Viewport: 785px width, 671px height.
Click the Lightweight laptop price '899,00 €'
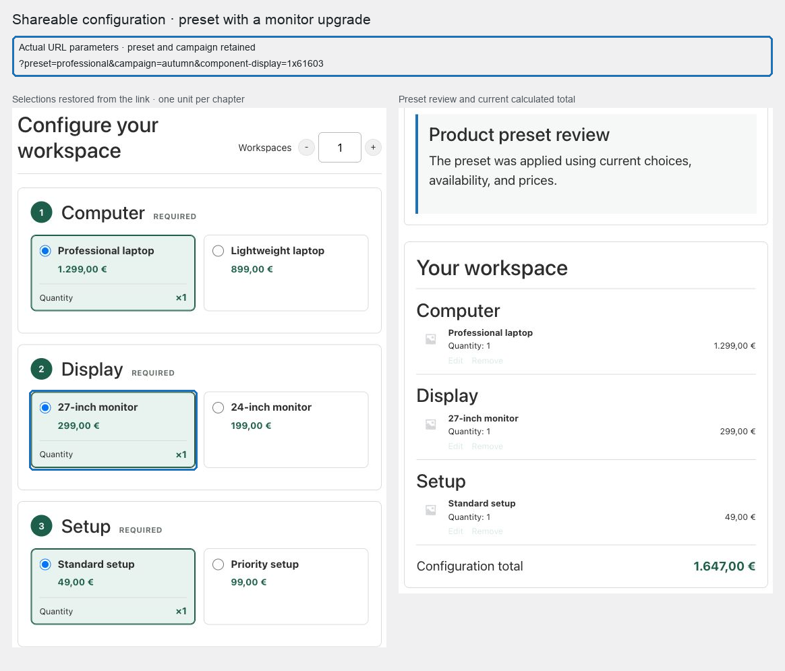(x=252, y=269)
